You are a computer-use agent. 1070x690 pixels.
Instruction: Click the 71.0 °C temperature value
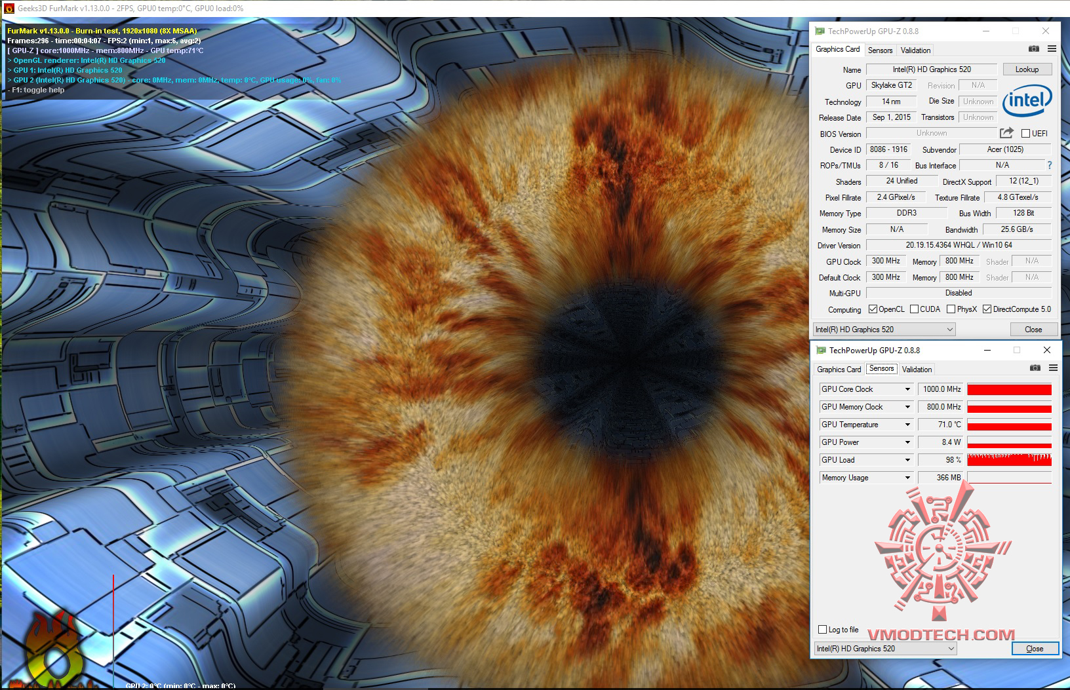(941, 425)
